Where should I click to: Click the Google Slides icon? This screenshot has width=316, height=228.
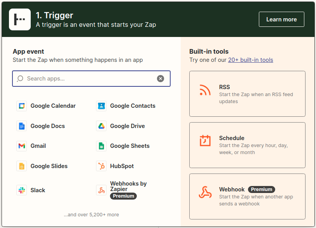[21, 166]
